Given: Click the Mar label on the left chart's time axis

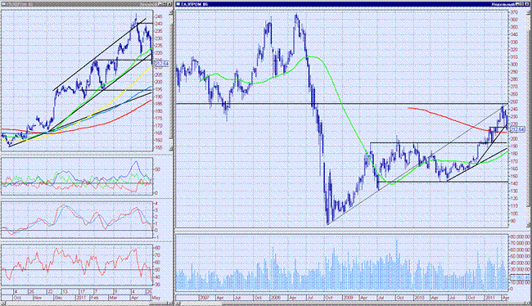Looking at the screenshot, I should click(113, 298).
